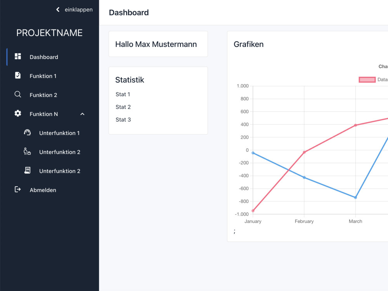Click the Dashboard grid icon
The height and width of the screenshot is (291, 388).
(18, 56)
